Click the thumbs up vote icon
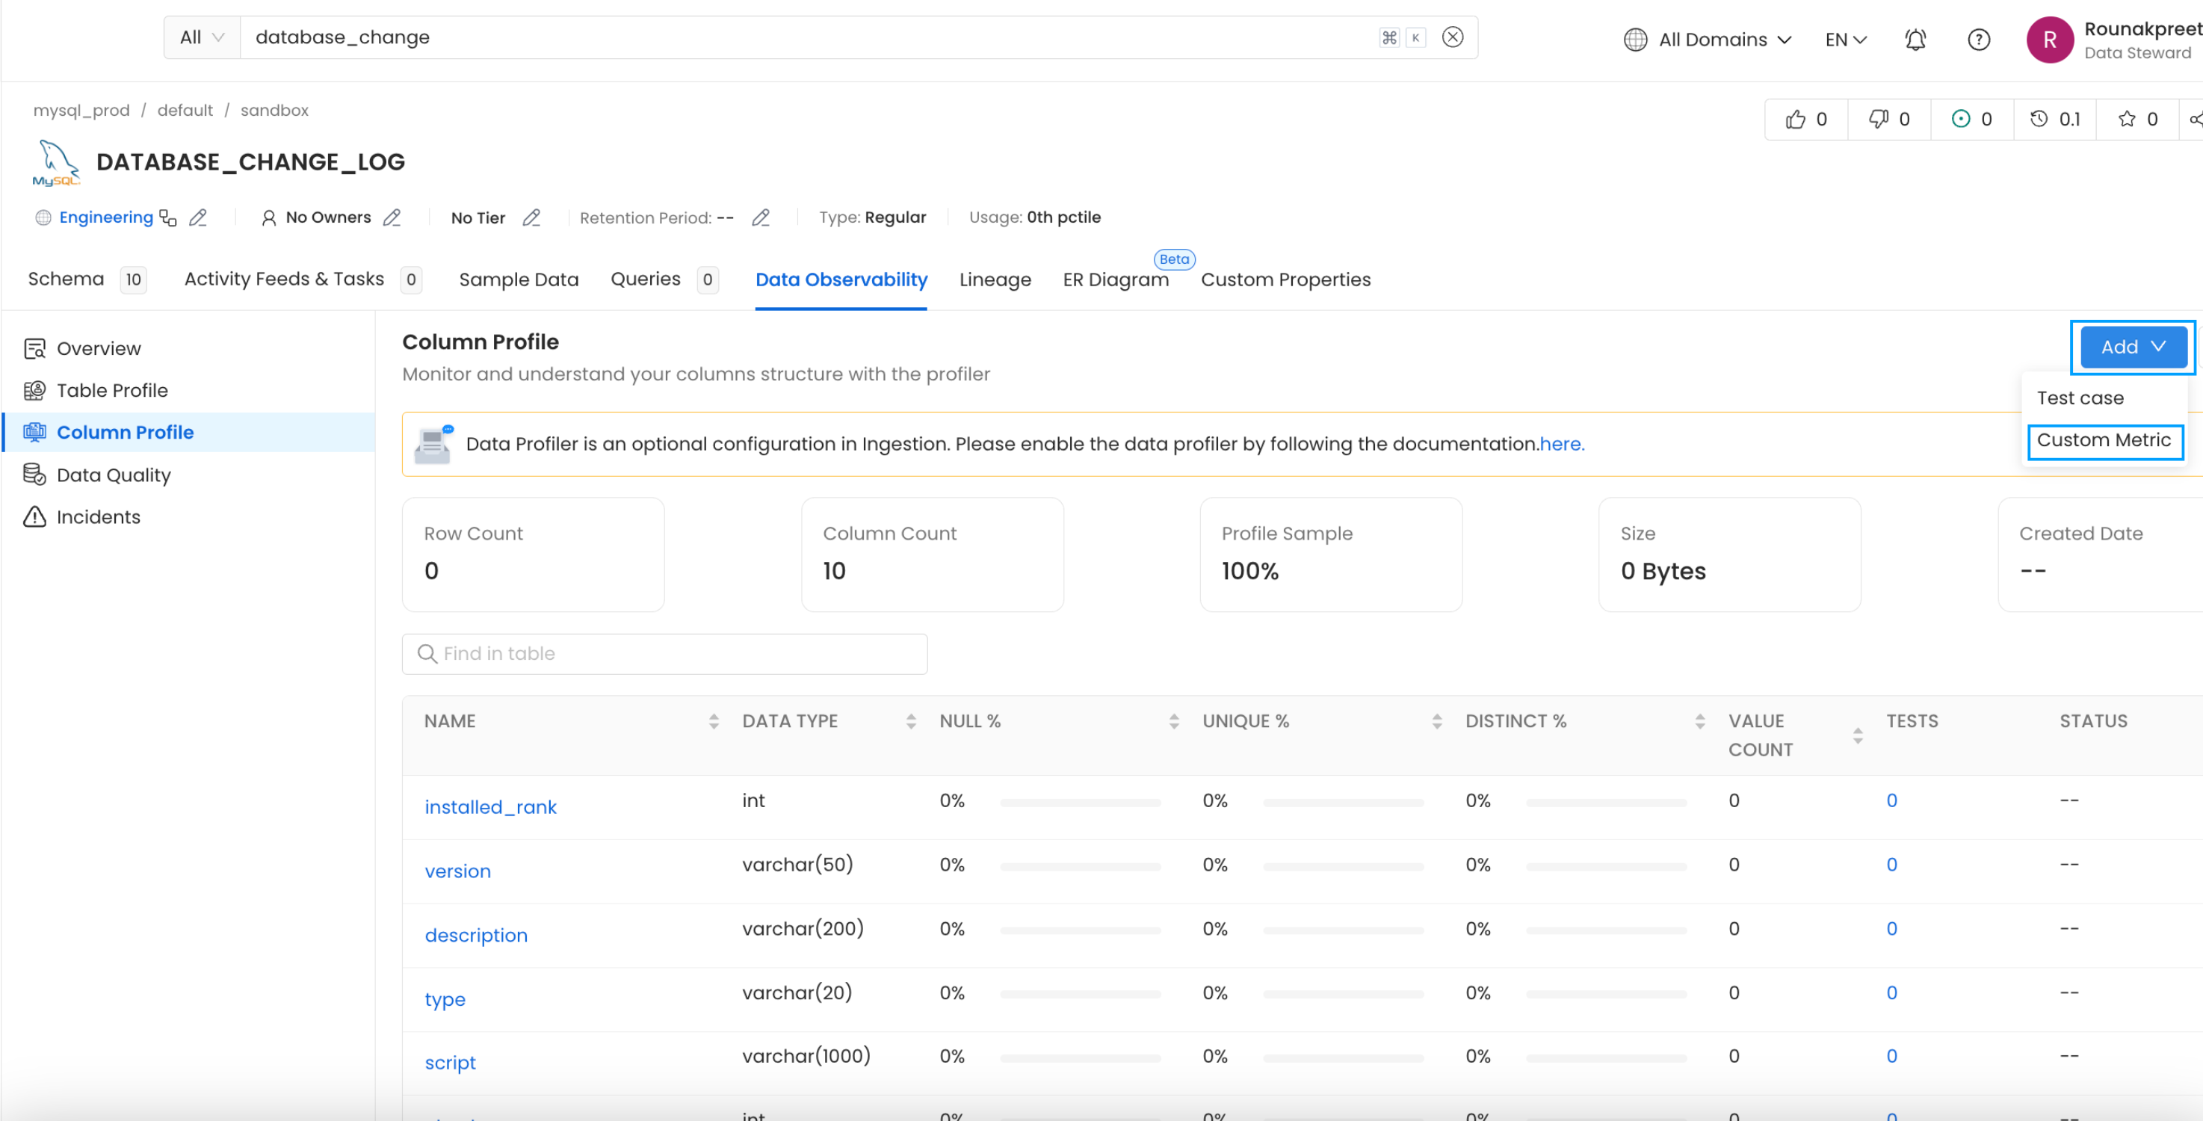Screen dimensions: 2203x1121 click(x=1795, y=119)
